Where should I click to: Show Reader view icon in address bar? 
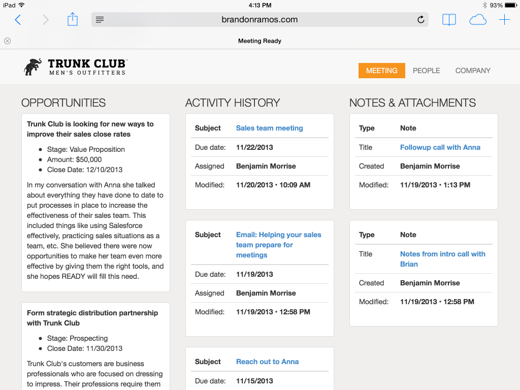[100, 20]
